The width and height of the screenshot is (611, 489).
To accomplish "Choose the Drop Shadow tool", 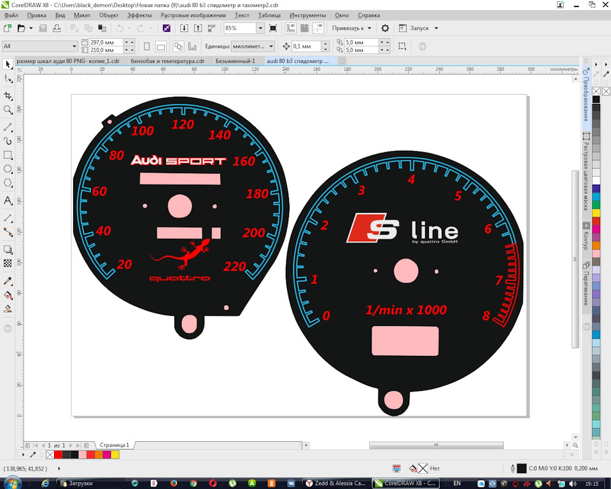I will [x=8, y=249].
